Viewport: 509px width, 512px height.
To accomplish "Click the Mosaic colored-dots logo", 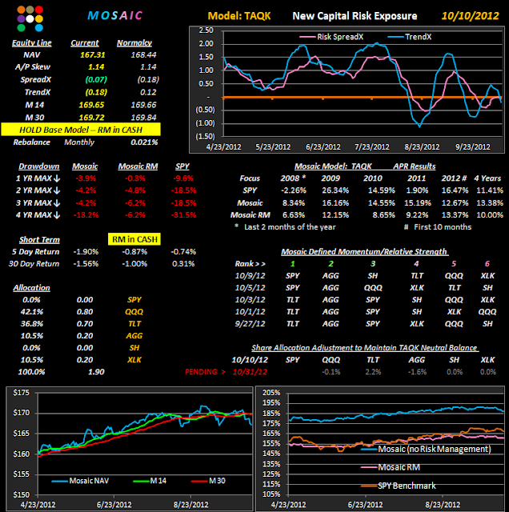I will (30, 18).
